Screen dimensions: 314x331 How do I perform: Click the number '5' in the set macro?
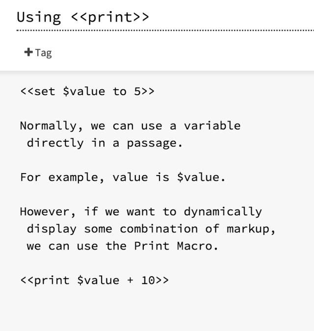(137, 92)
